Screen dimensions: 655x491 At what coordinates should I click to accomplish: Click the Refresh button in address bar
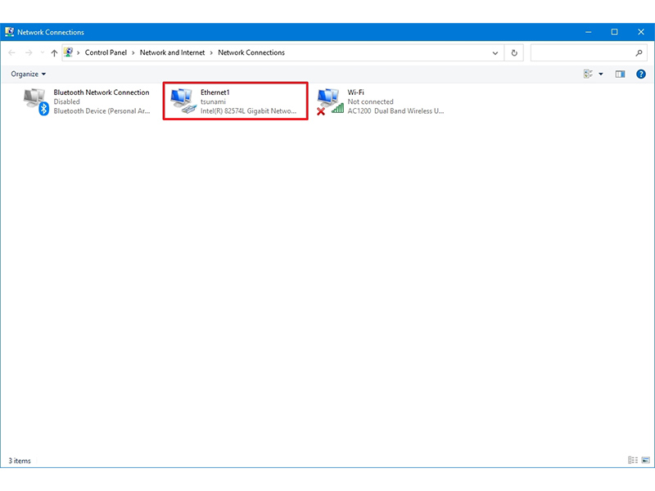coord(514,52)
